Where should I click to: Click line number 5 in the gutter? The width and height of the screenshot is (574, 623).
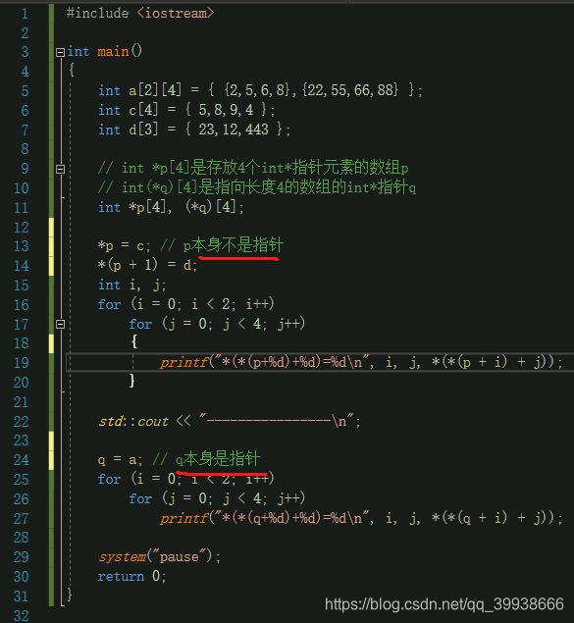pos(25,91)
